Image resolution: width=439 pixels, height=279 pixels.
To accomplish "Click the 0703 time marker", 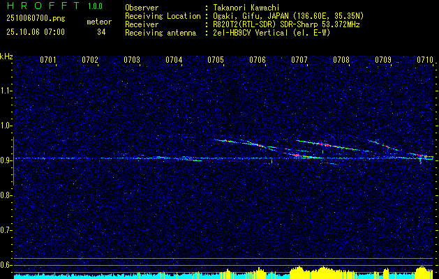I will (x=132, y=59).
